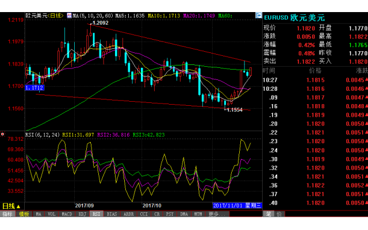Select the 价 tab in quote panel
This screenshot has height=230, width=368.
pos(278,214)
